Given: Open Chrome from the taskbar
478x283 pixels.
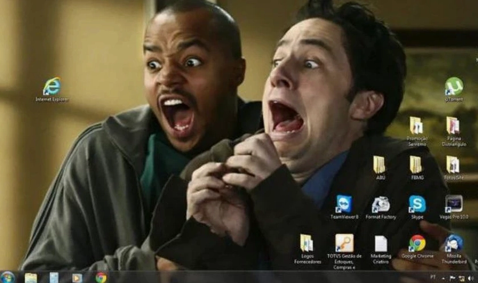Looking at the screenshot, I should (101, 278).
